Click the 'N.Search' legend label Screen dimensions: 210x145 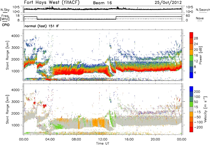pos(203,10)
